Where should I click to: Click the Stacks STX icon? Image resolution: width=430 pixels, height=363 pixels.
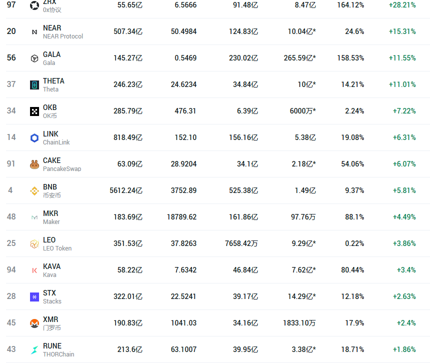click(35, 297)
